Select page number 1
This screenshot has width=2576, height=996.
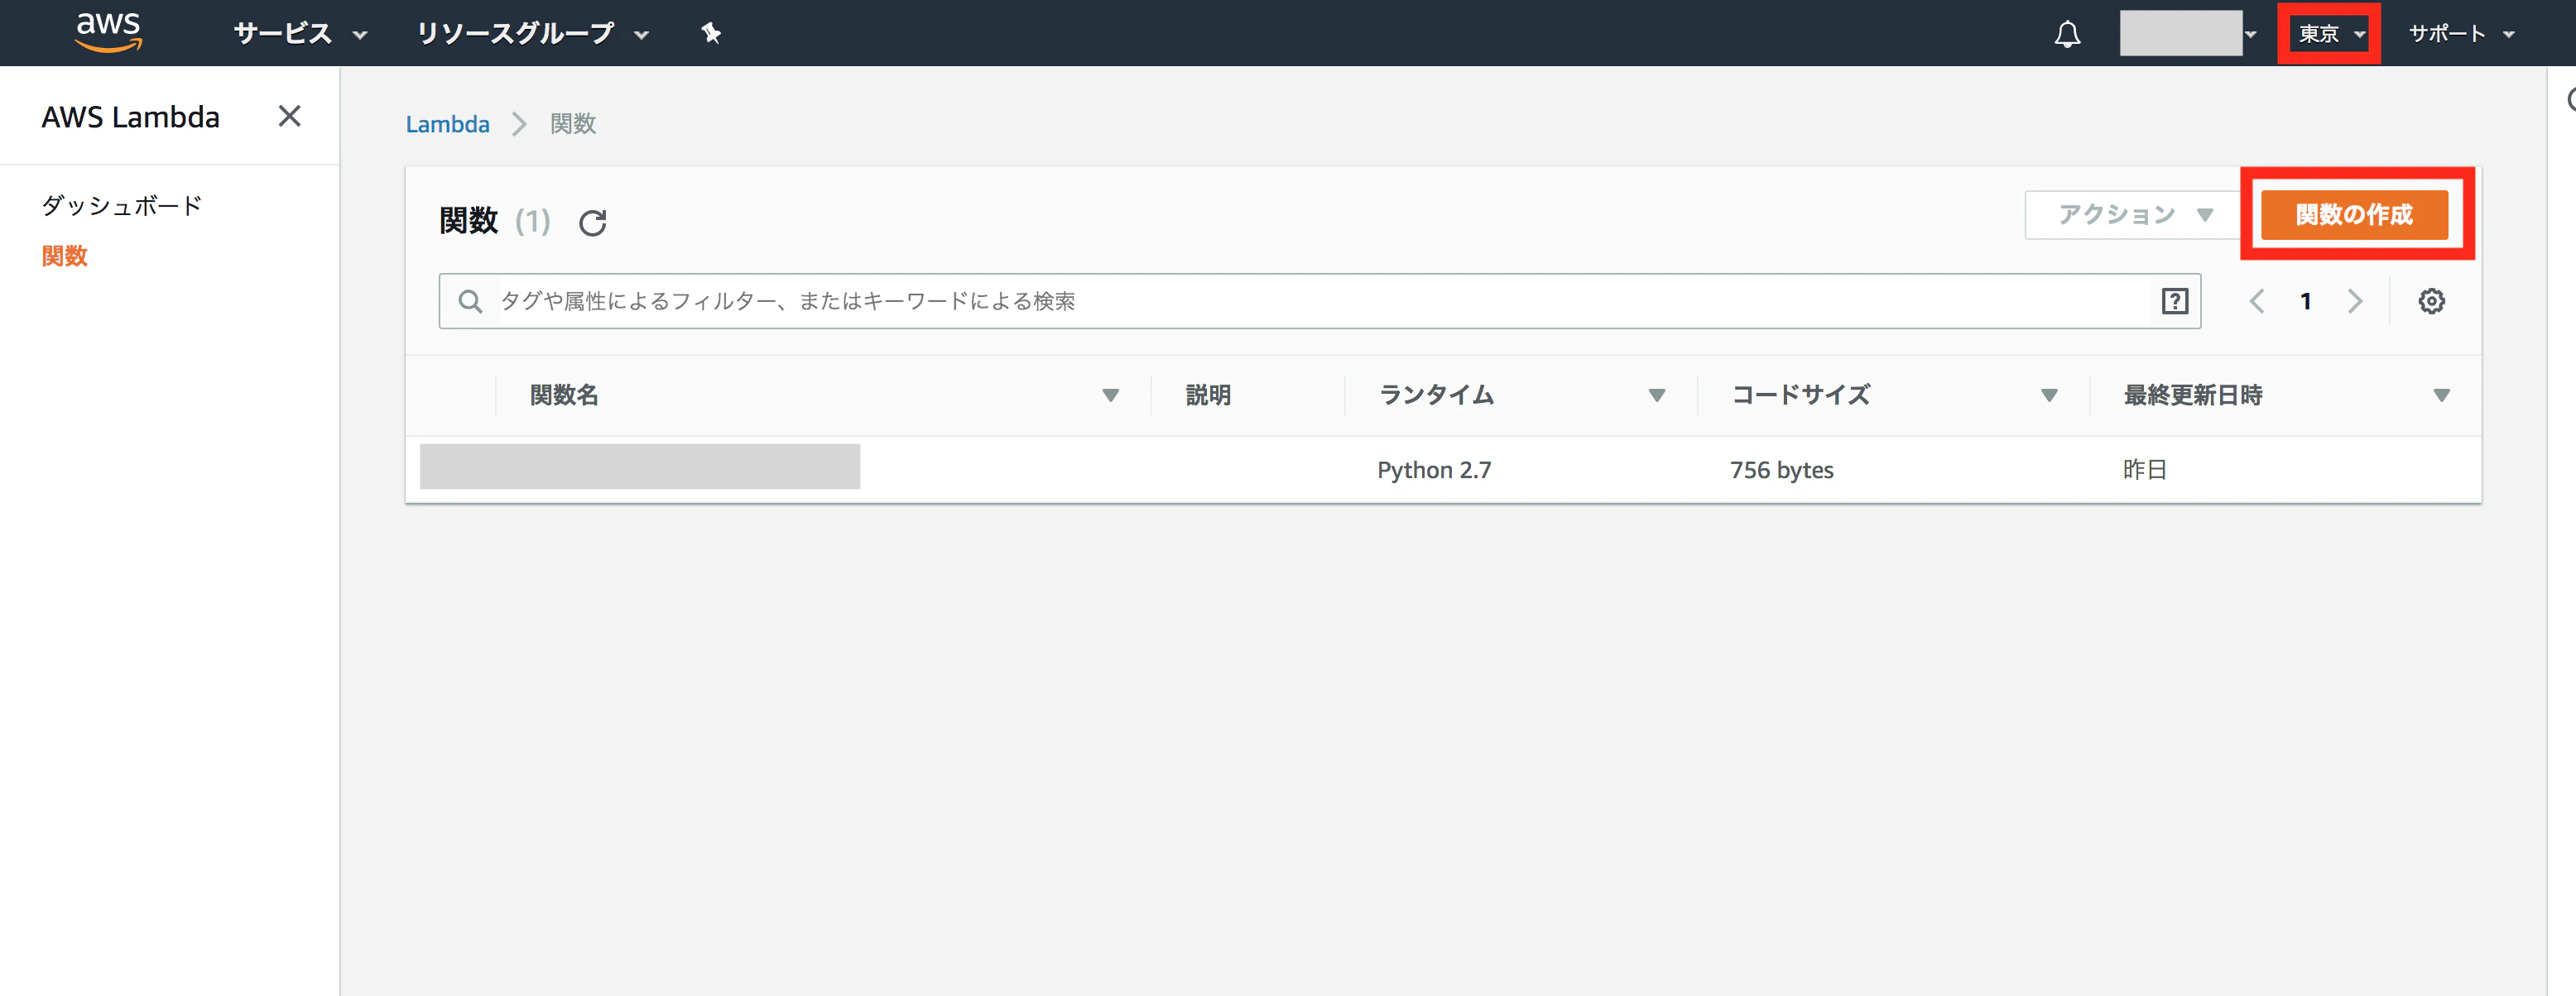(2305, 300)
